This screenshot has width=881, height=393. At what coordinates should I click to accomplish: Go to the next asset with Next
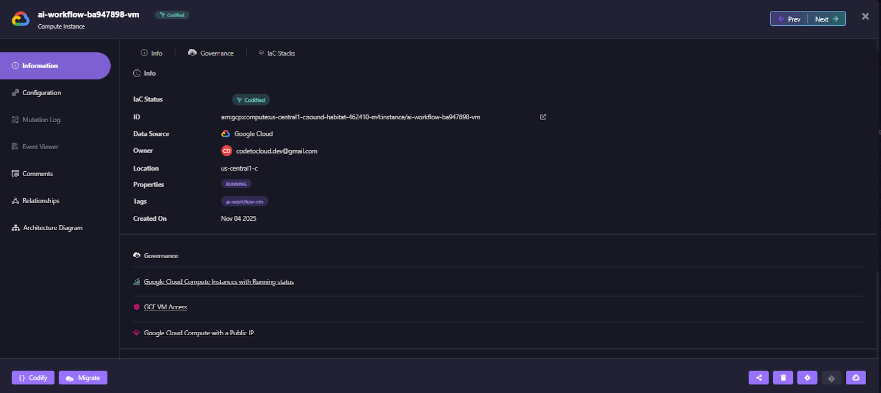tap(826, 19)
